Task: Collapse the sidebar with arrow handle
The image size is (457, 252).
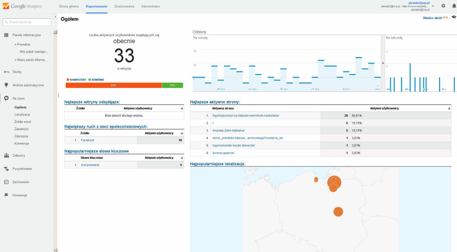Action: pyautogui.click(x=55, y=17)
